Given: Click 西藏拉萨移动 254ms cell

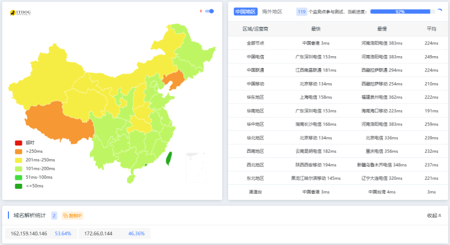Looking at the screenshot, I should 382,84.
